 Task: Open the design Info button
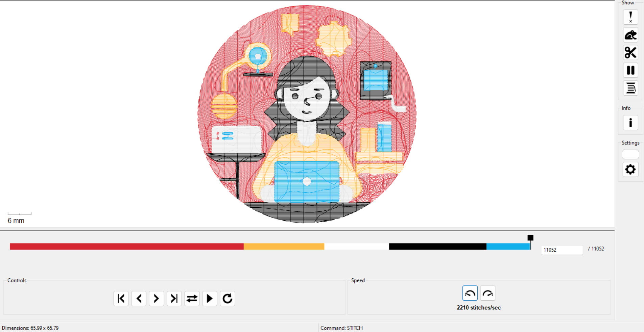click(x=630, y=123)
